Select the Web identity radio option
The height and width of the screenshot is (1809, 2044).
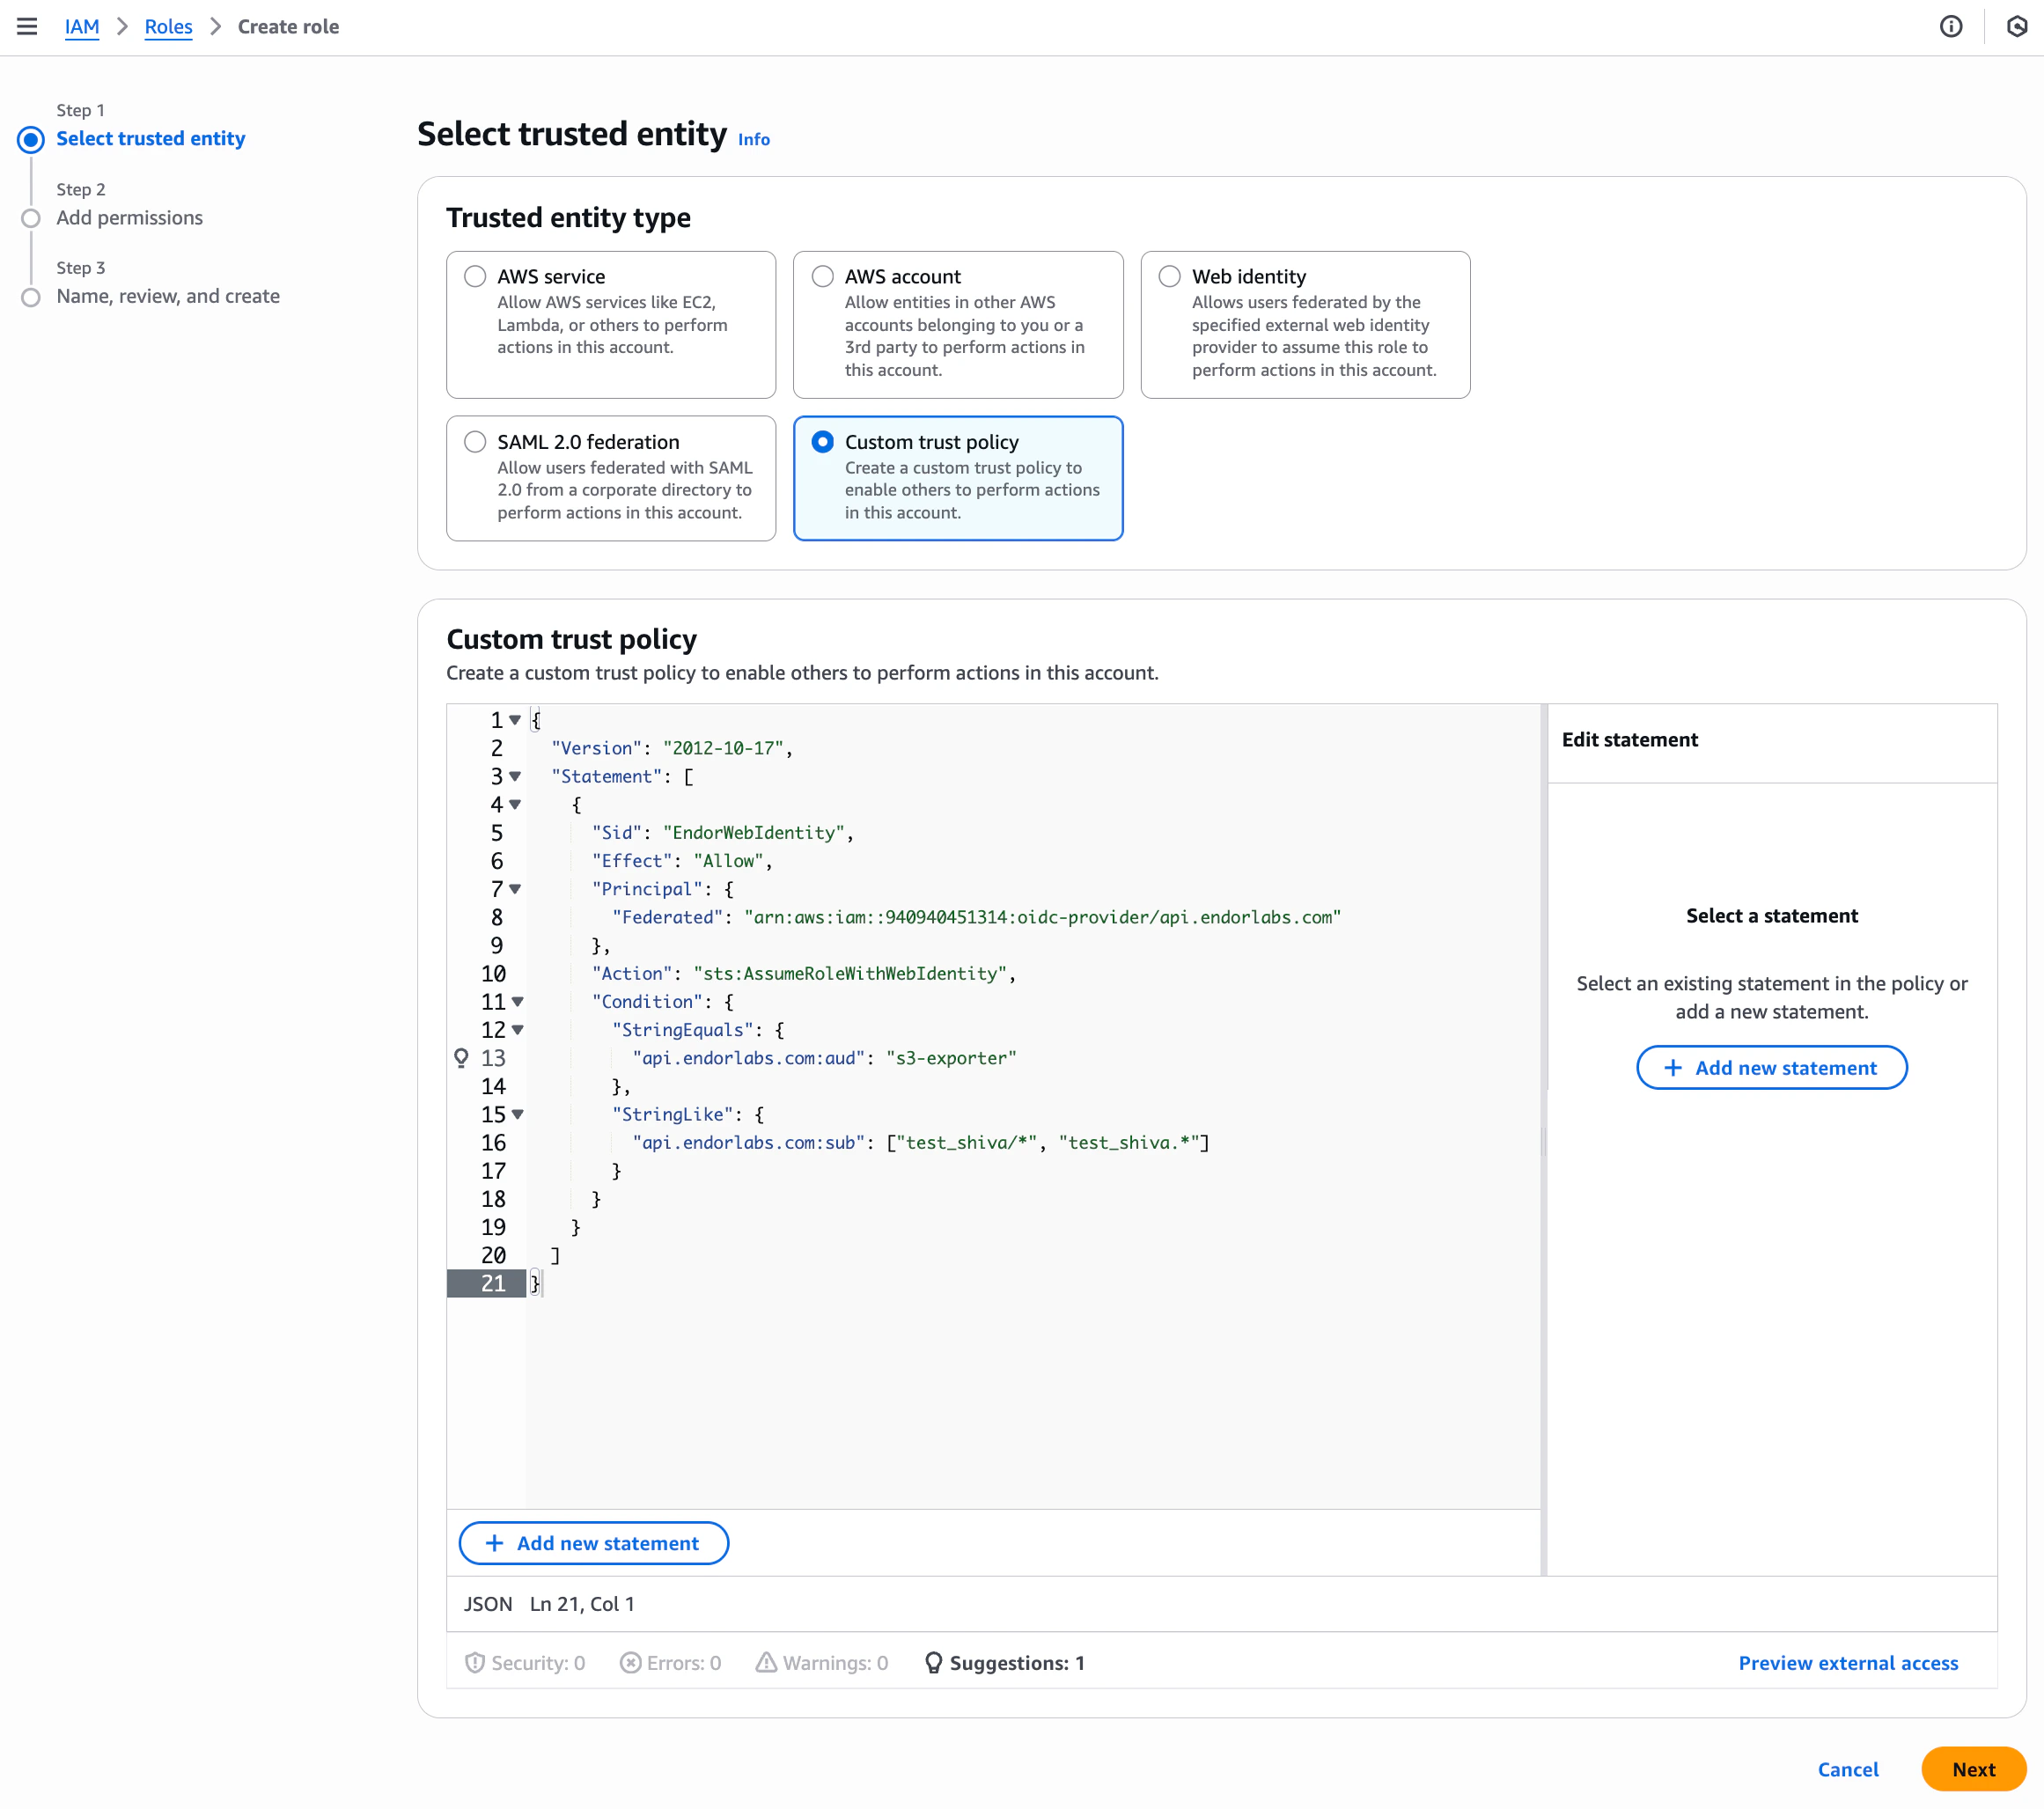point(1169,277)
